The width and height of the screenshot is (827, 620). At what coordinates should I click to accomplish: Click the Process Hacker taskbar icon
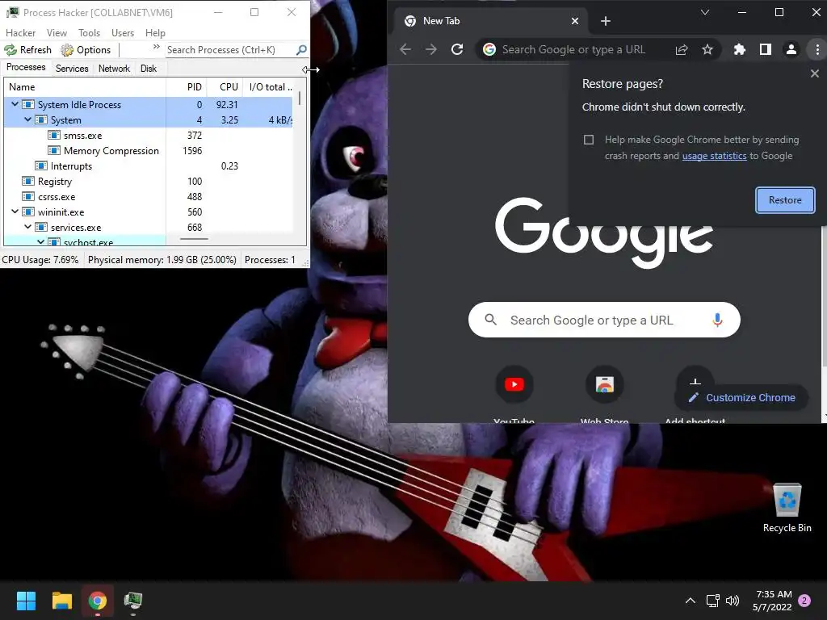(133, 601)
